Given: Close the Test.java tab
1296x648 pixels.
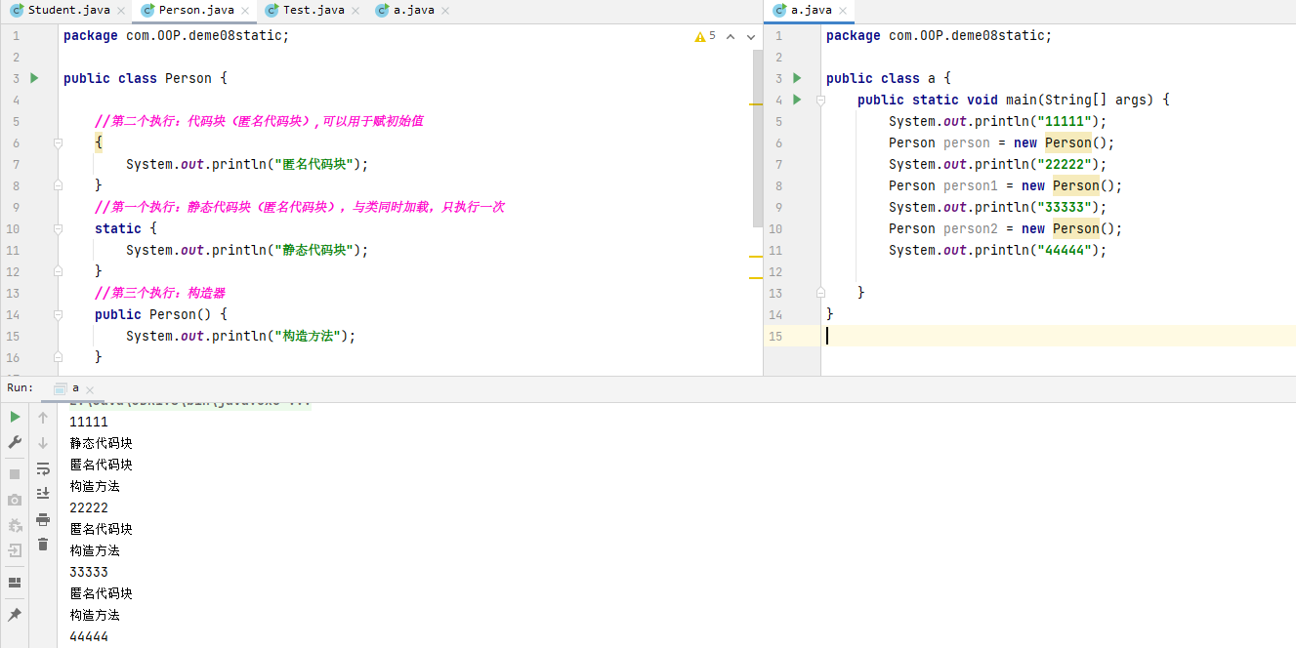Looking at the screenshot, I should coord(356,11).
